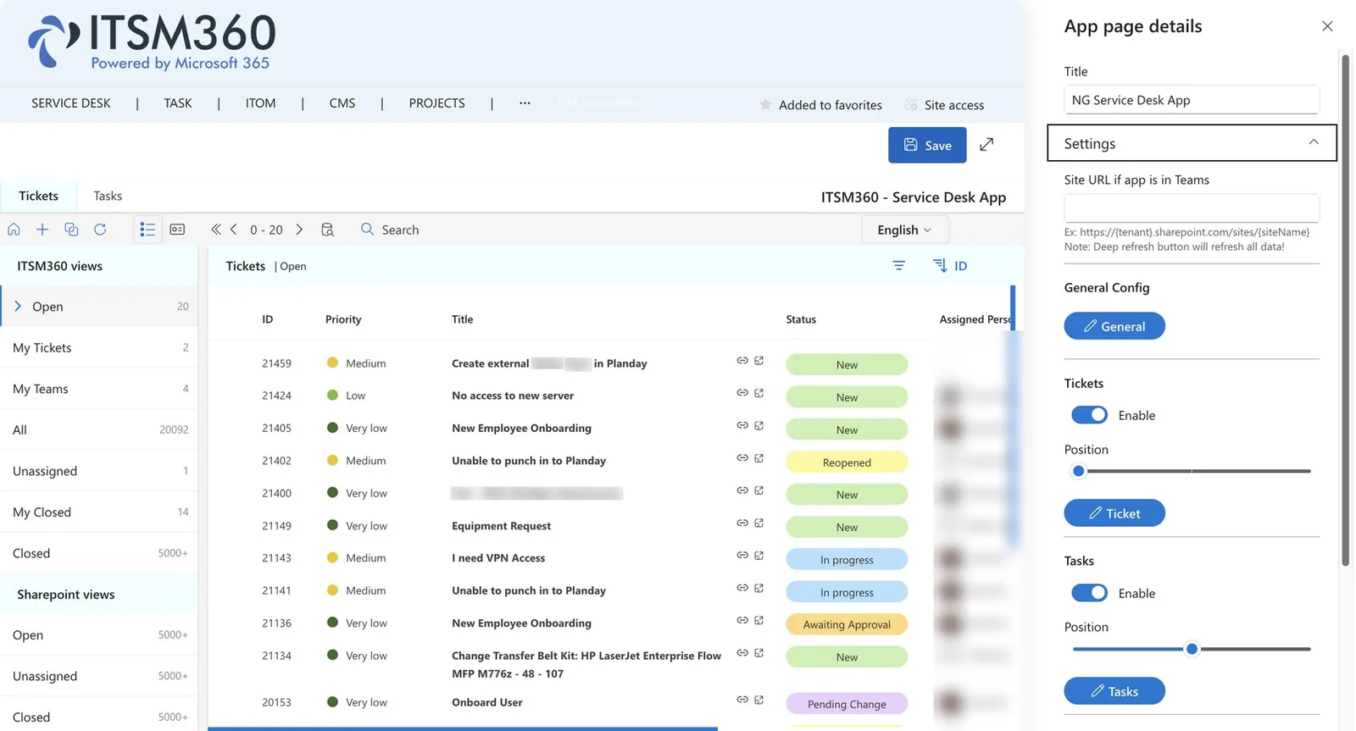Viewport: 1356px width, 731px height.
Task: Go to next page of tickets
Action: (x=299, y=230)
